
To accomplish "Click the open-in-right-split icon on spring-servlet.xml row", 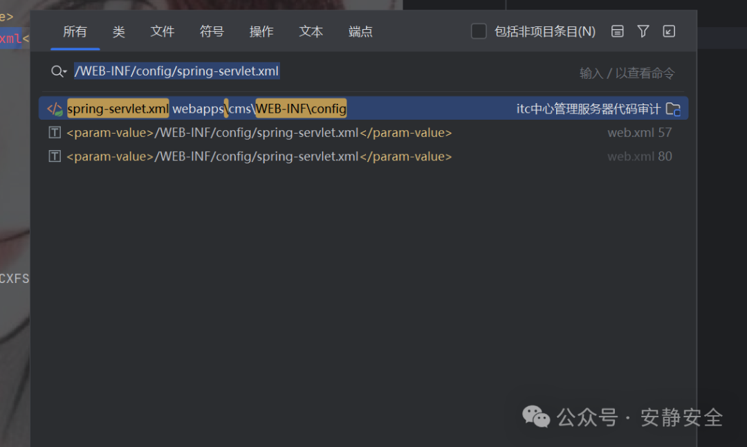I will coord(673,108).
